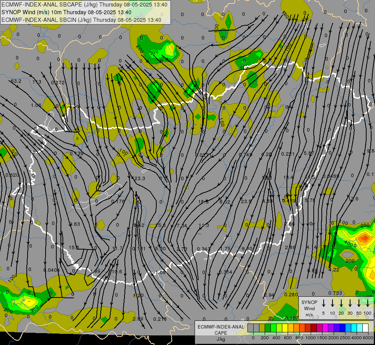375x345 pixels.
Task: Click the 0.733 value on the map
Action: click(335, 293)
